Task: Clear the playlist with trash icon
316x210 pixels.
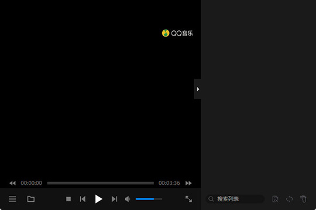Action: coord(303,199)
